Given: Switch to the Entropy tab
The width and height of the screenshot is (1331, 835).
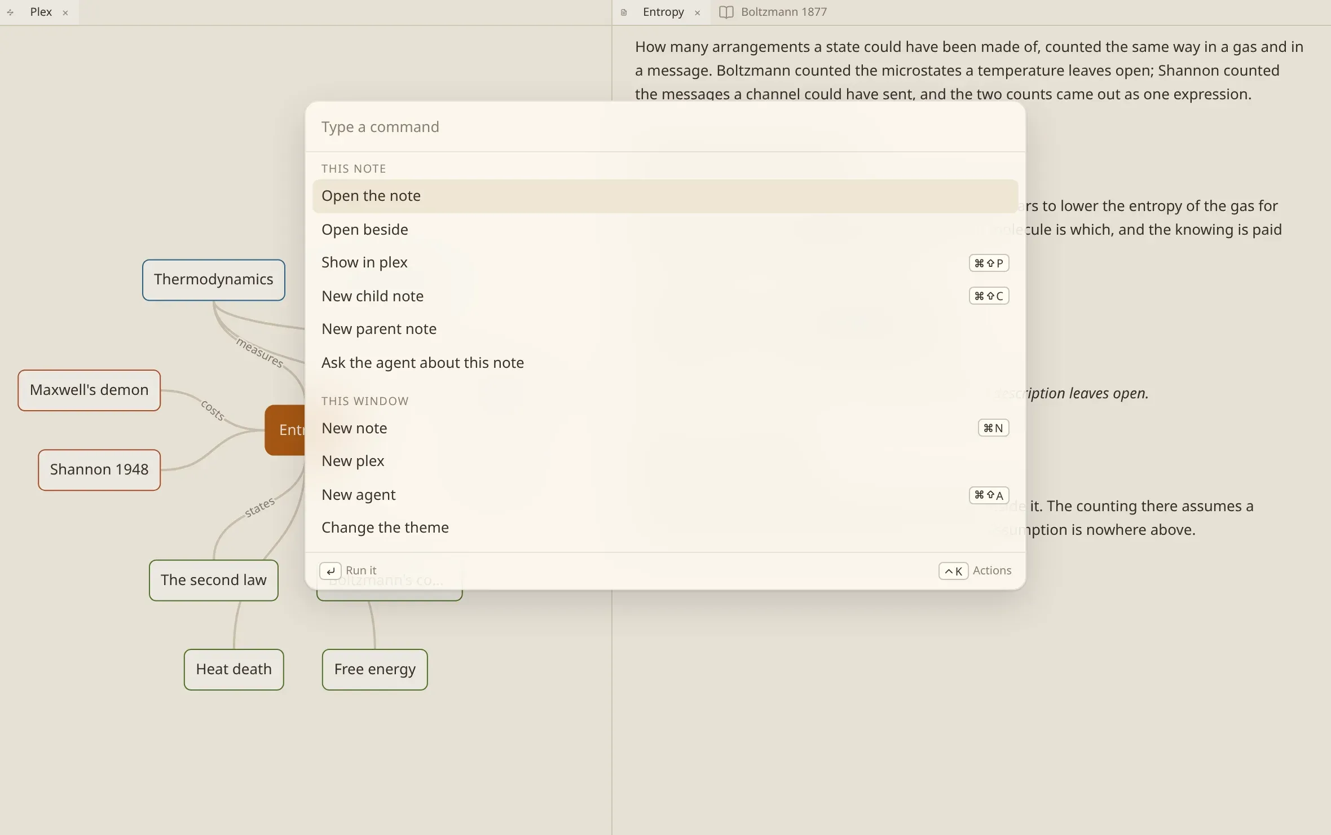Looking at the screenshot, I should (663, 12).
